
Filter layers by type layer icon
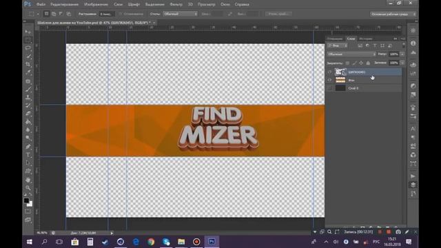click(x=375, y=45)
